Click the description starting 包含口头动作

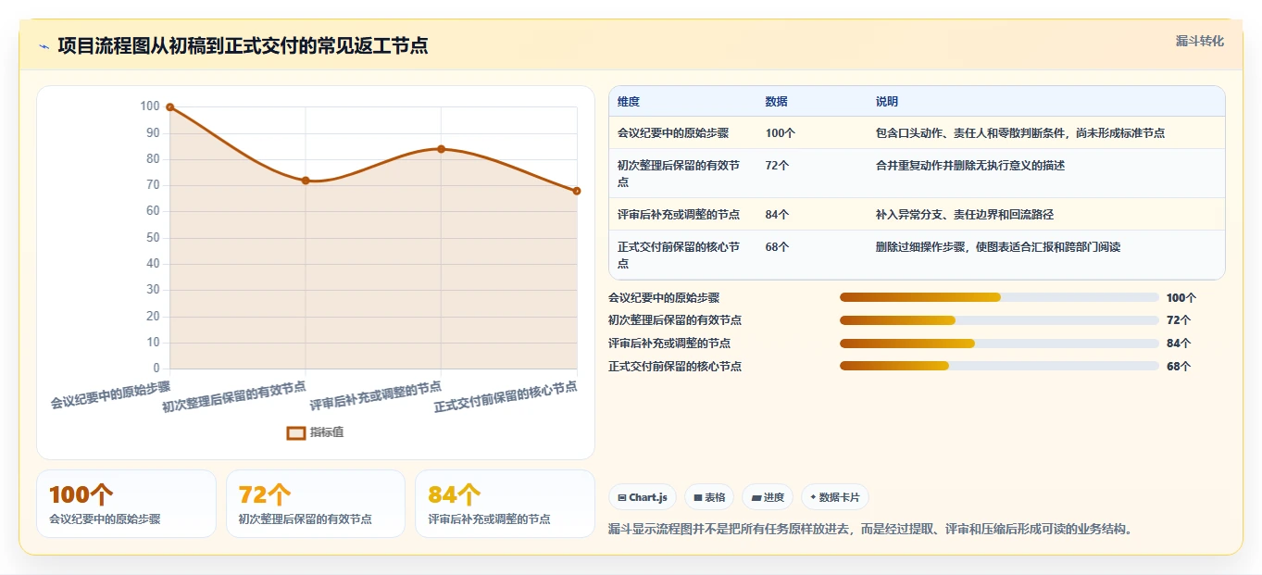(x=1020, y=133)
